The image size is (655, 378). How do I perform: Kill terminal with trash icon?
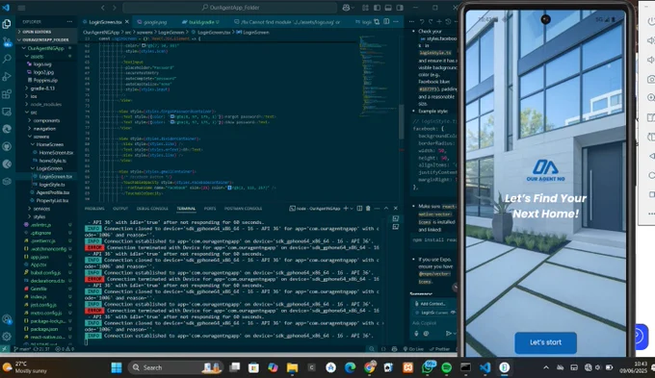point(368,208)
